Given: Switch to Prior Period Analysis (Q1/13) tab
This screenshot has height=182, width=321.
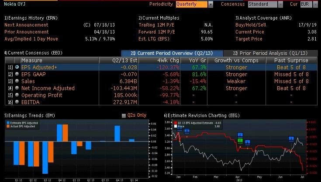Looking at the screenshot, I should (x=270, y=53).
